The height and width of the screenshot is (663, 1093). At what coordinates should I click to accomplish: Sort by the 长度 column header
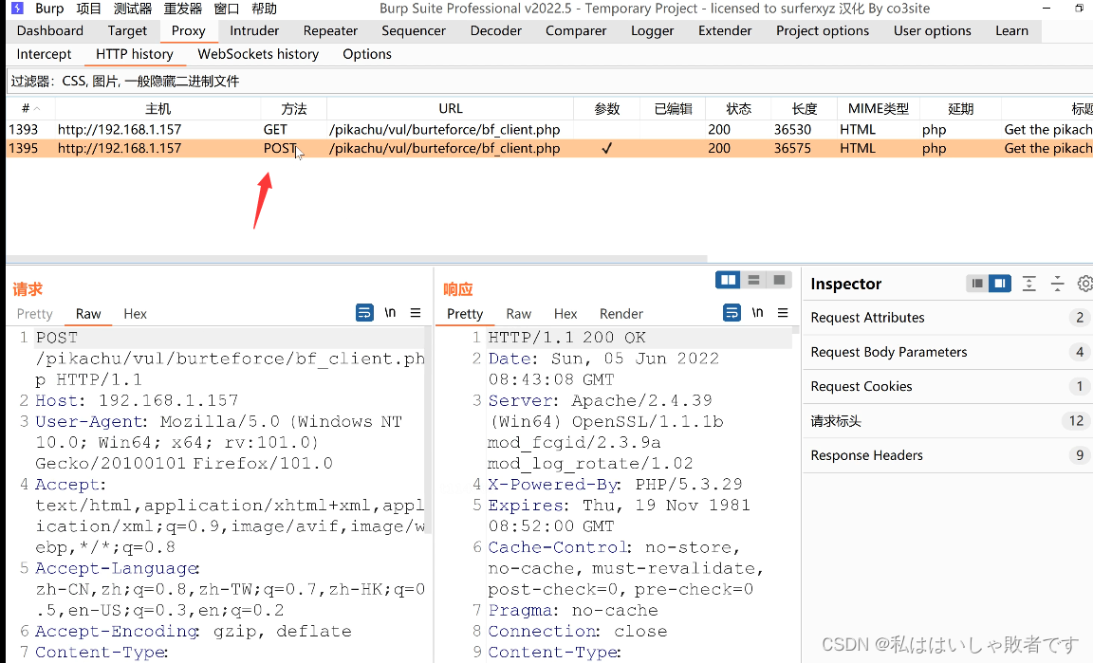click(x=804, y=109)
